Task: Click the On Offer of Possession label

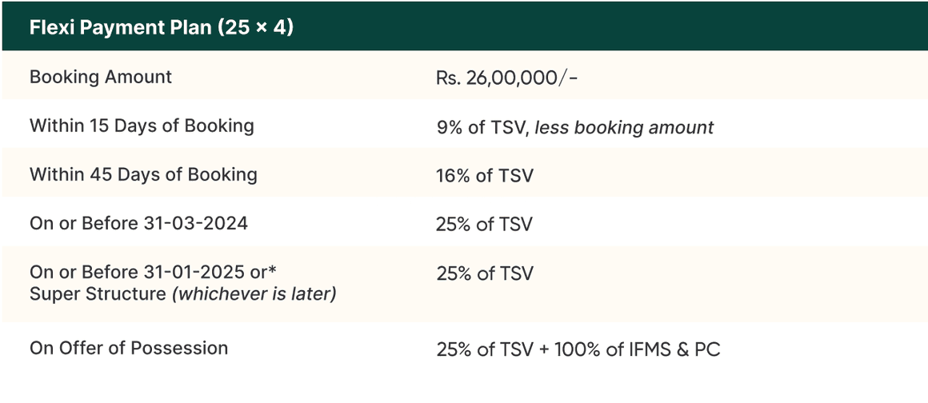Action: (x=129, y=348)
